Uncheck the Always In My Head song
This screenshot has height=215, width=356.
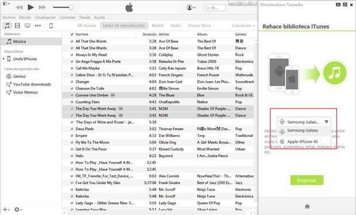point(72,55)
